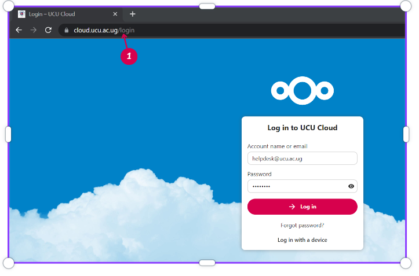Choose Log in with a device
The height and width of the screenshot is (276, 419).
click(x=303, y=240)
